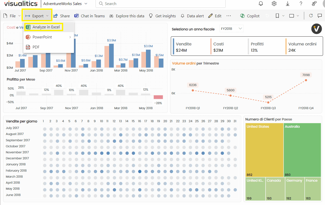Click the Germany treemap tile
Viewport: 325px width, 205px height.
[295, 189]
